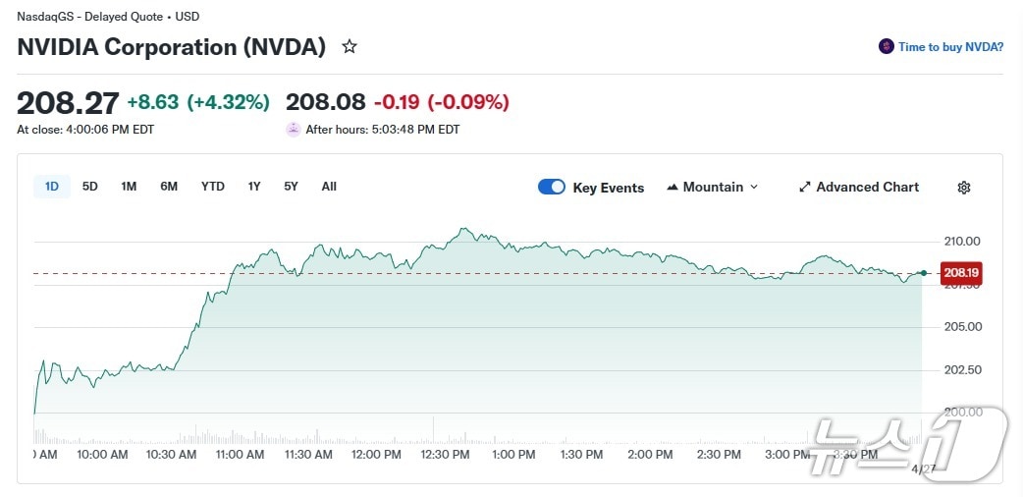Show the 6M chart range
Viewport: 1023px width, 497px height.
[169, 187]
